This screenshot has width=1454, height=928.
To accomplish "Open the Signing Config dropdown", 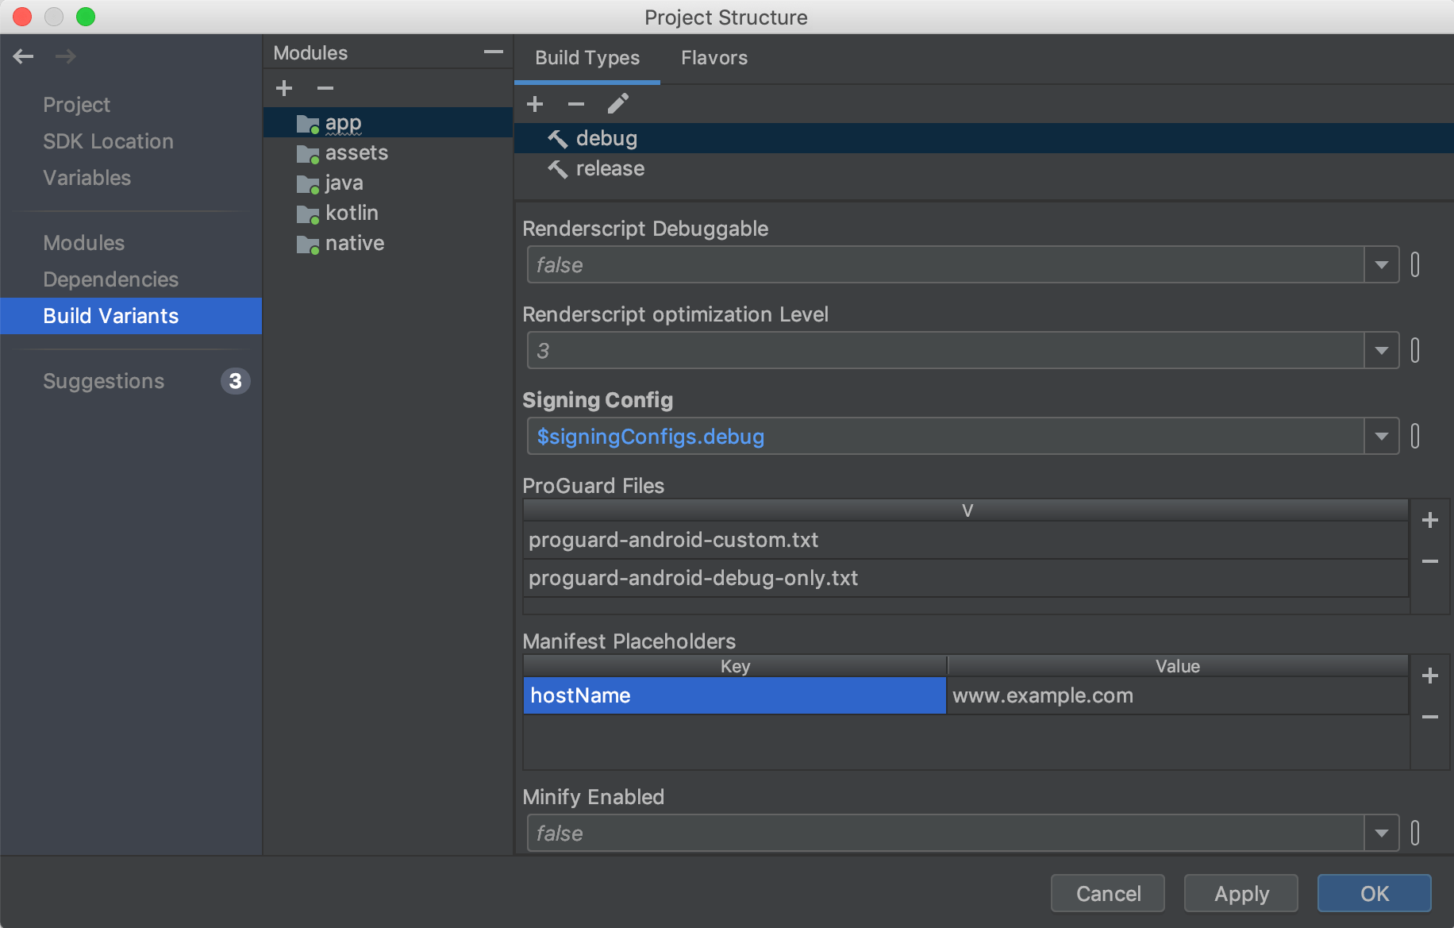I will [x=1381, y=436].
